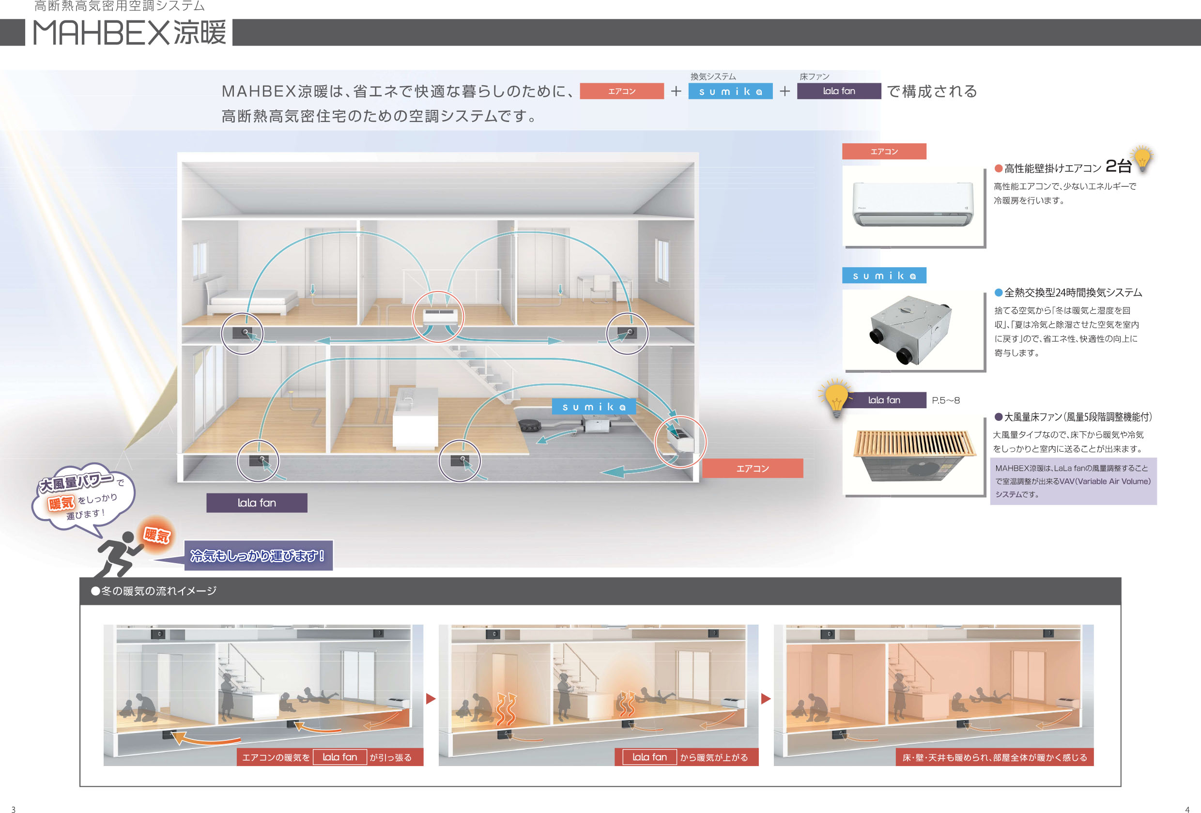Click the third fully warmed room image
This screenshot has width=1201, height=813.
pyautogui.click(x=933, y=695)
